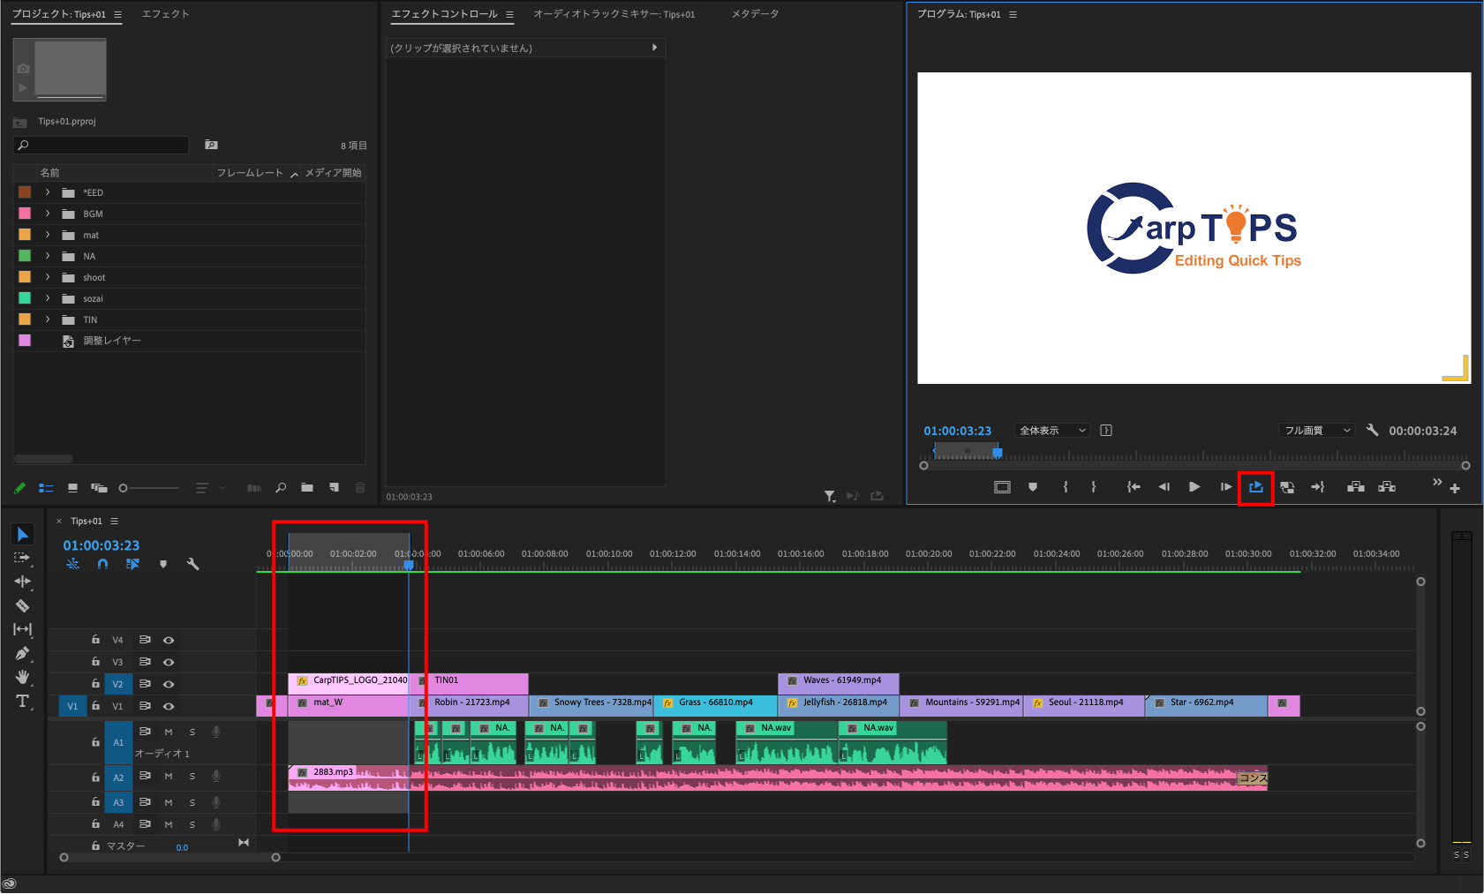Click the Safe Margins button

tap(1002, 487)
